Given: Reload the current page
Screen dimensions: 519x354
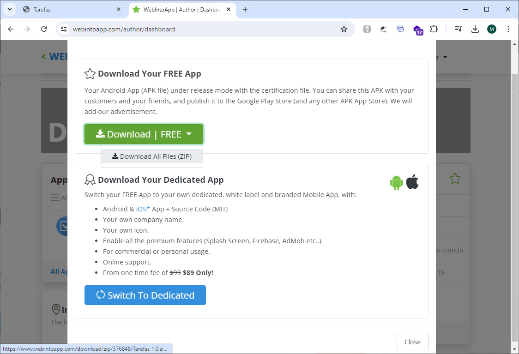Looking at the screenshot, I should 44,29.
